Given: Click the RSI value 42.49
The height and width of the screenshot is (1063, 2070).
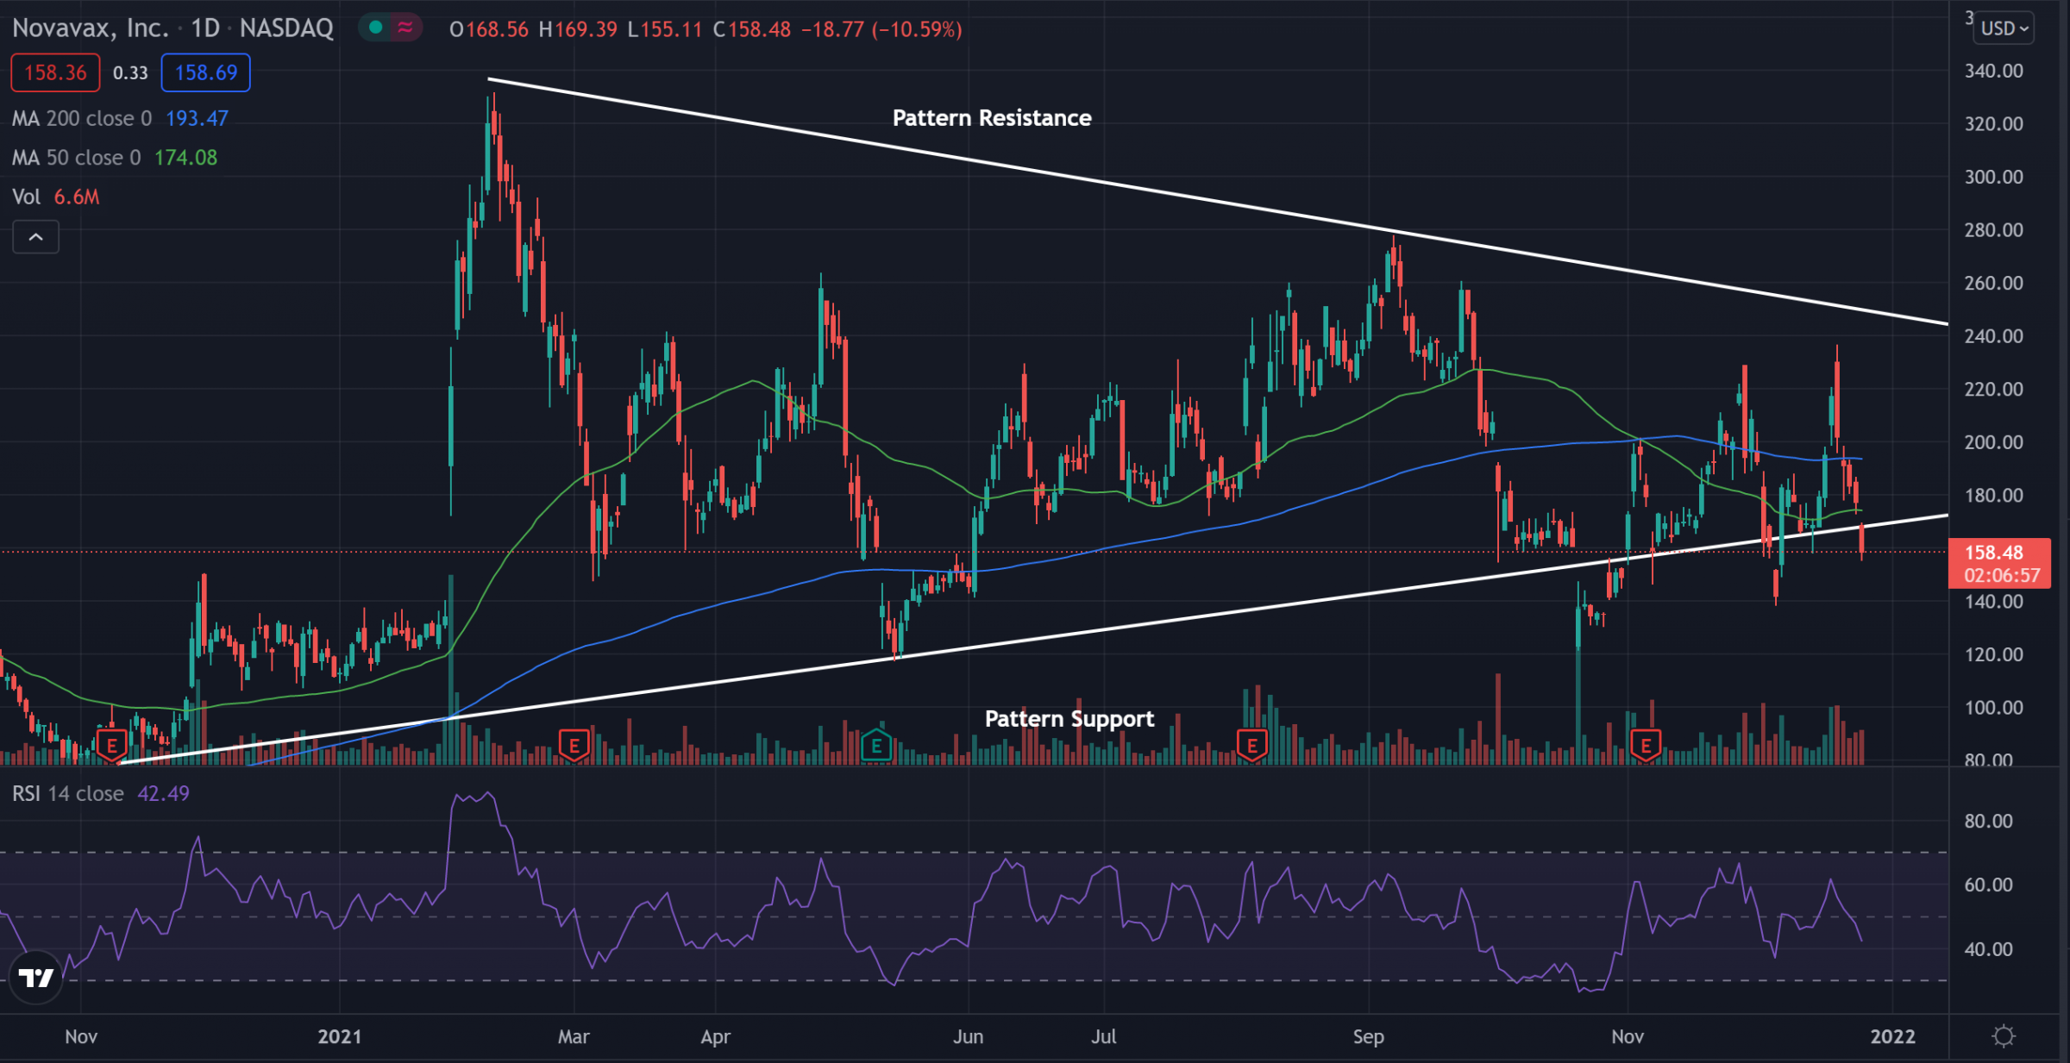Looking at the screenshot, I should pos(163,793).
